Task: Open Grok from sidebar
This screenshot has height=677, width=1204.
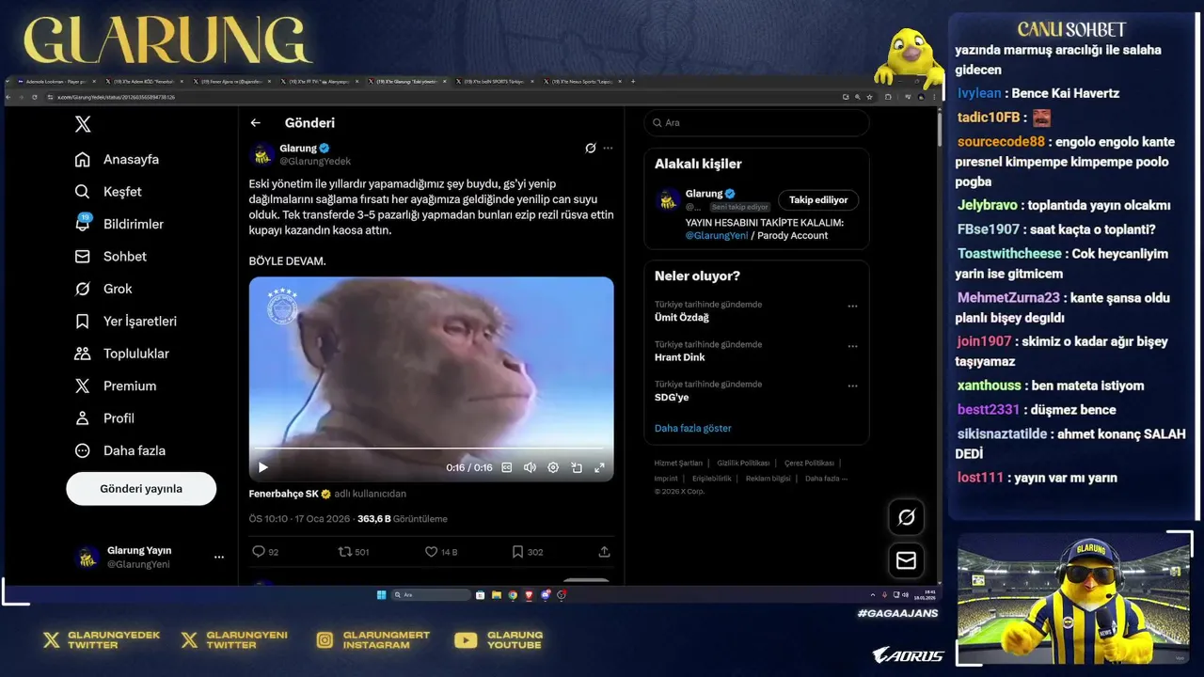Action: [x=103, y=289]
